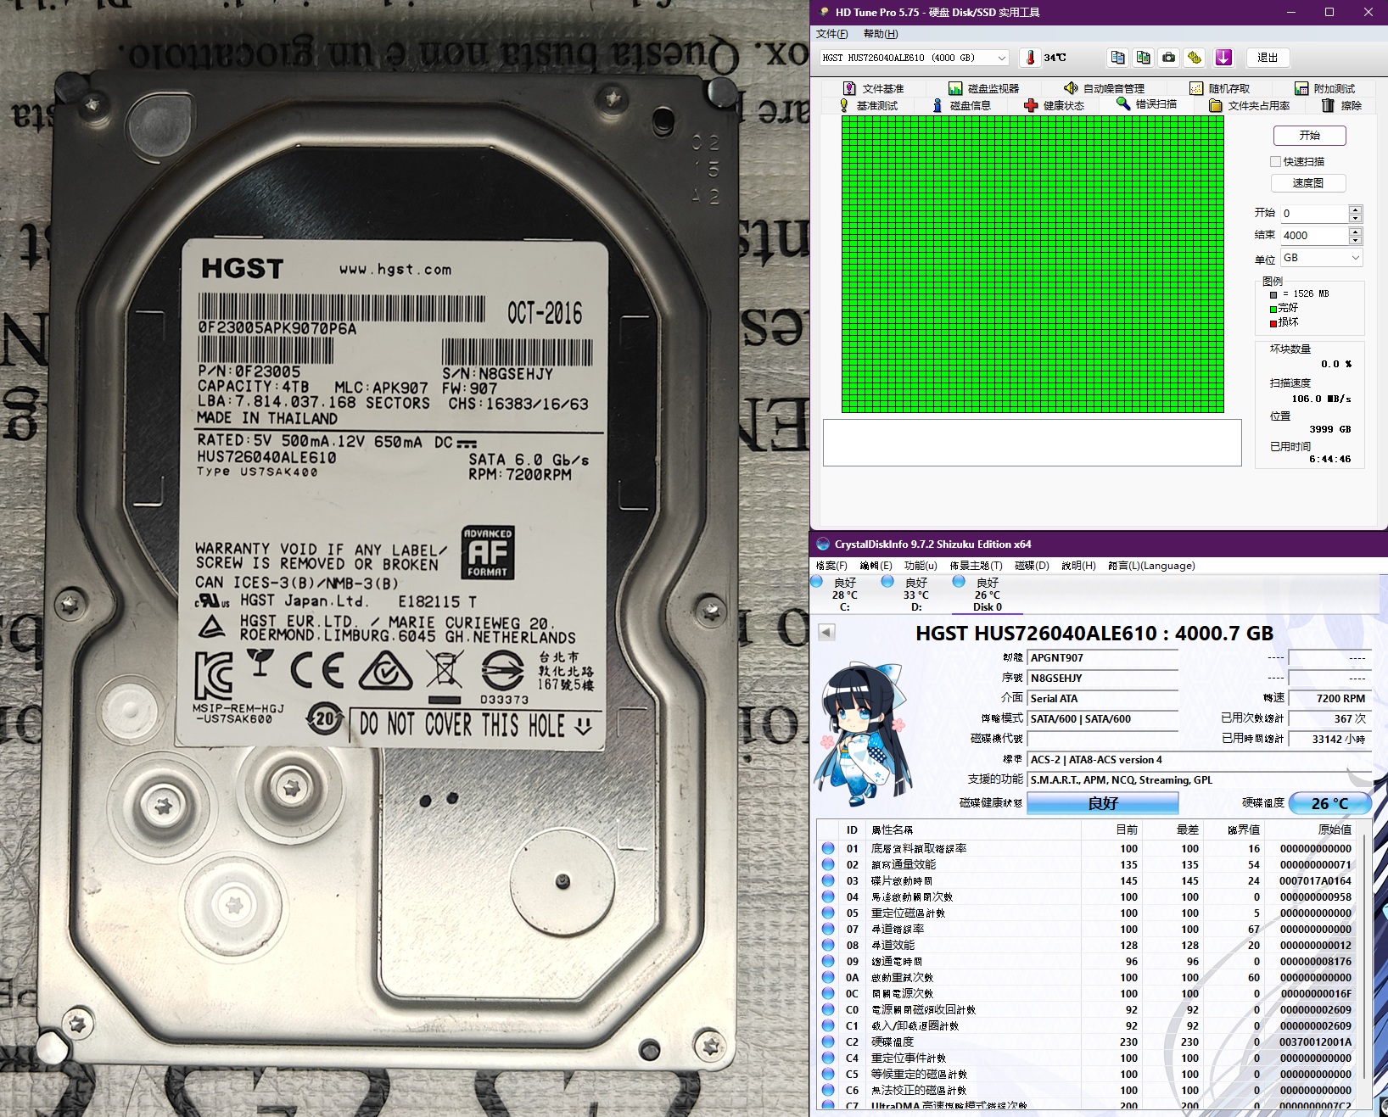The height and width of the screenshot is (1117, 1388).
Task: Click the status dot for attribute 0C
Action: click(x=828, y=993)
